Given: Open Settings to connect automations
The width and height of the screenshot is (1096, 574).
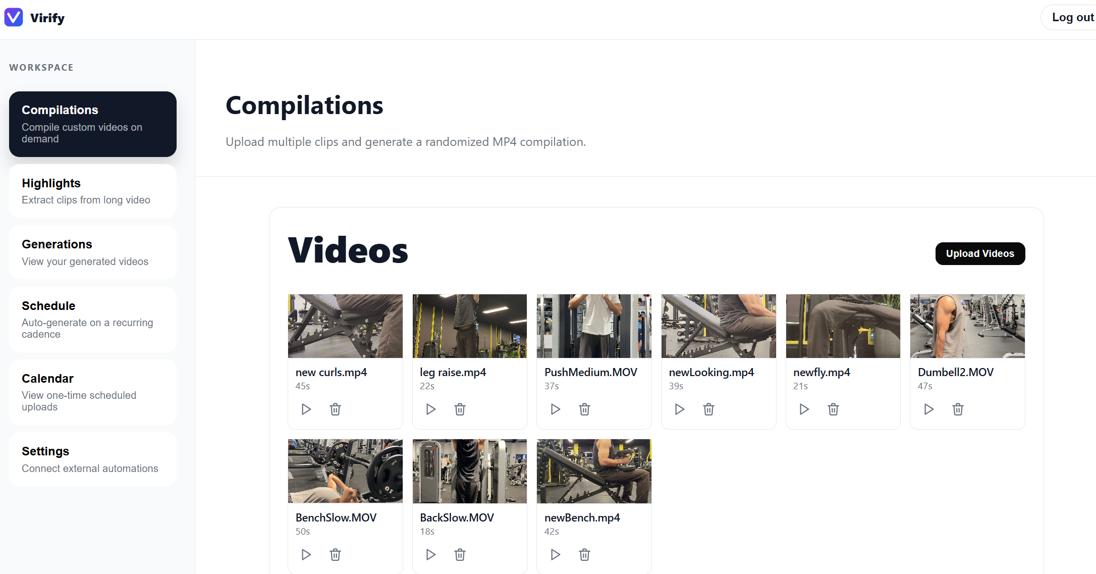Looking at the screenshot, I should click(92, 459).
